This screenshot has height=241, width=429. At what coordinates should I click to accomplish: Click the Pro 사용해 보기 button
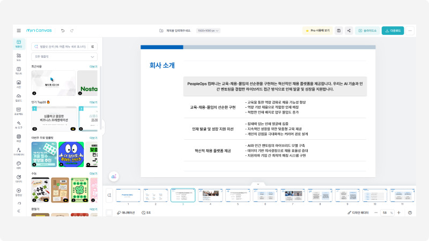[317, 31]
